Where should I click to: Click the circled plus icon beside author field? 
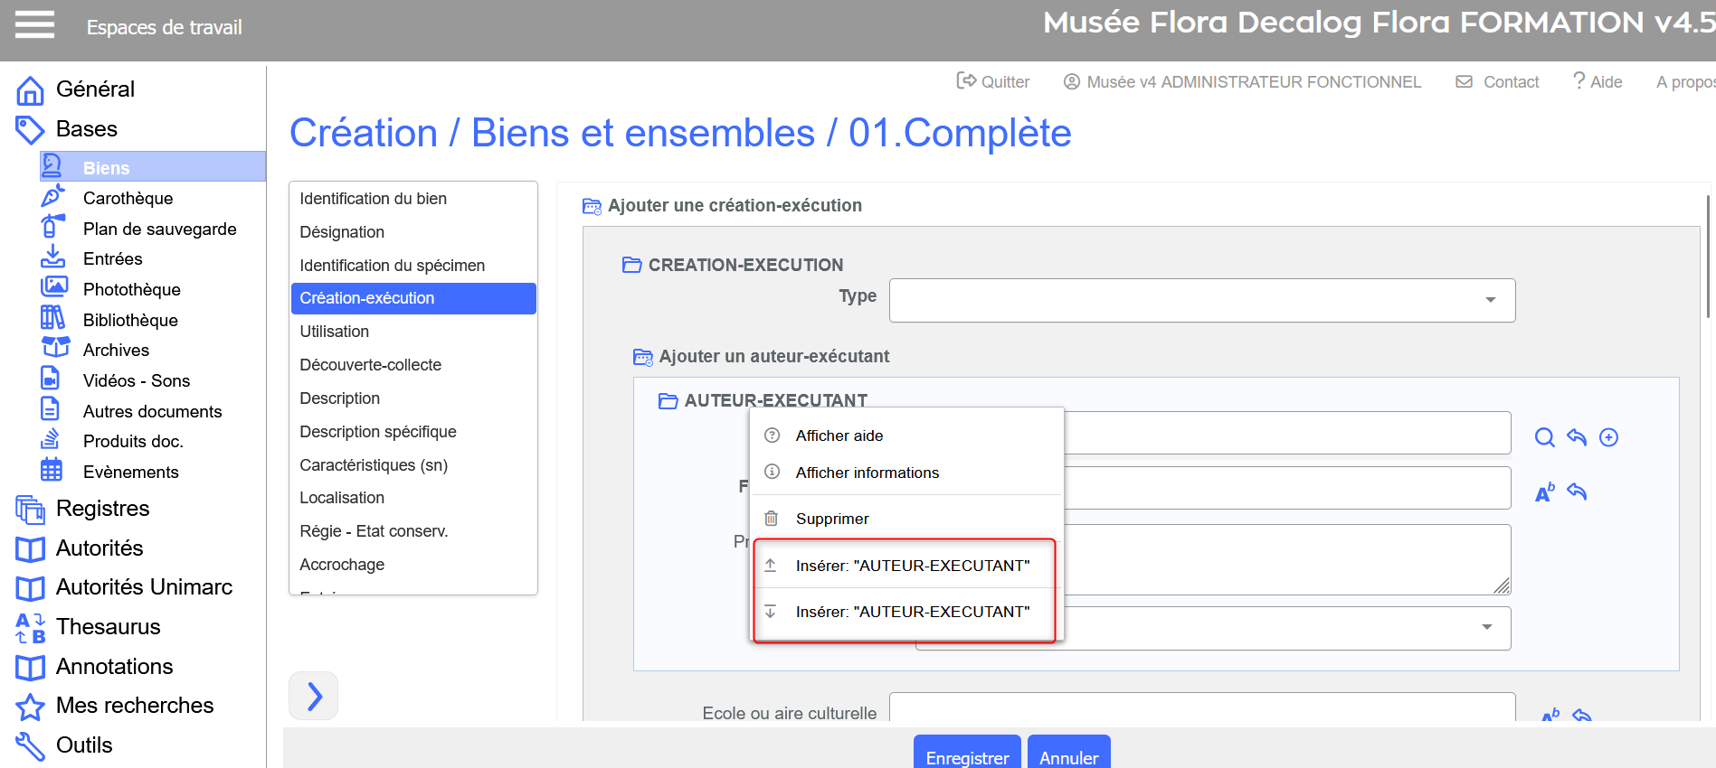[x=1608, y=438]
